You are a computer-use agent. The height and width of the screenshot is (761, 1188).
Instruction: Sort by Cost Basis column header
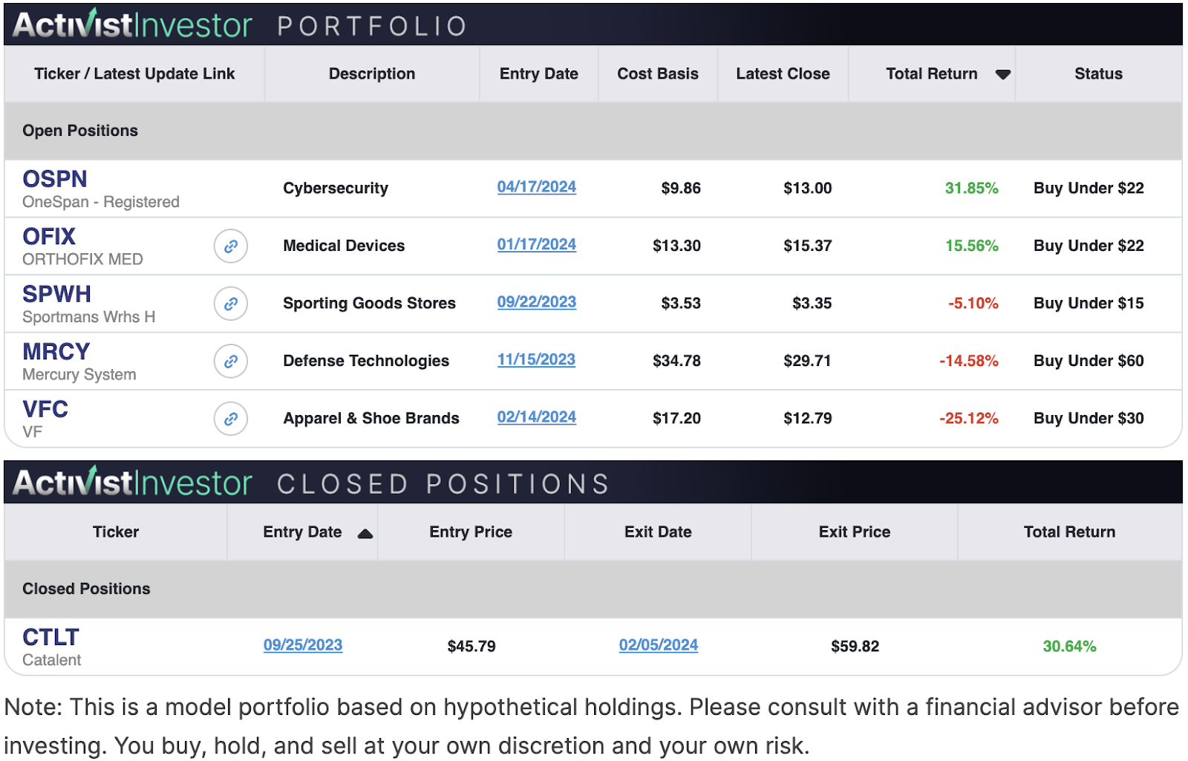[658, 74]
